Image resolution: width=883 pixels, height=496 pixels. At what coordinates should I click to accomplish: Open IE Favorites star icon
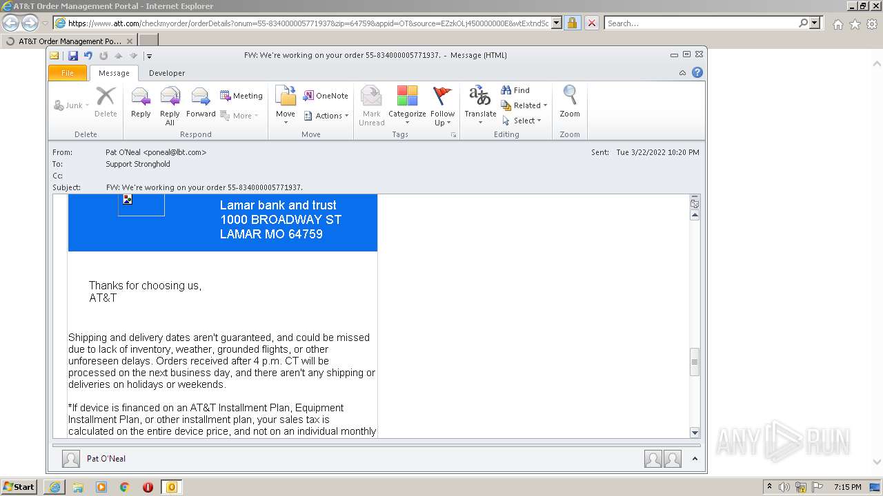[855, 24]
